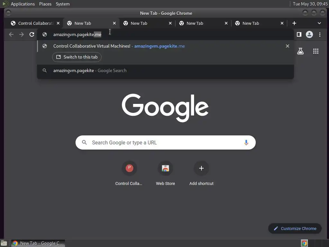
Task: Open the Google apps grid
Action: [316, 51]
